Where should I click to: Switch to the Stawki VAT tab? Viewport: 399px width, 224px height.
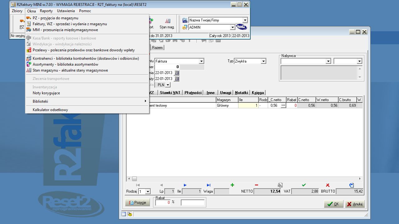[170, 93]
